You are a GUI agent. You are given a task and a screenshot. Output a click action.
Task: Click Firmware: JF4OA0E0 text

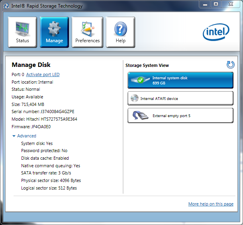31,127
